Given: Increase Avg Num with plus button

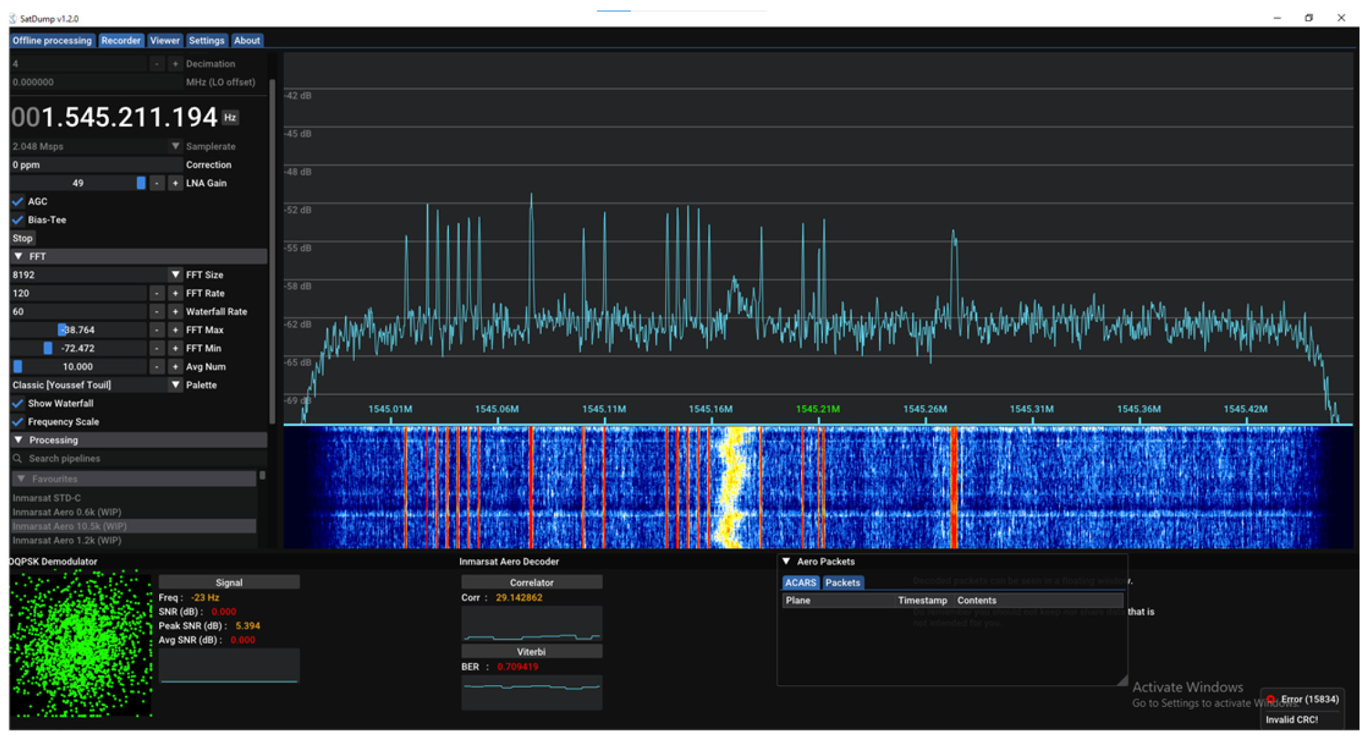Looking at the screenshot, I should click(x=175, y=367).
